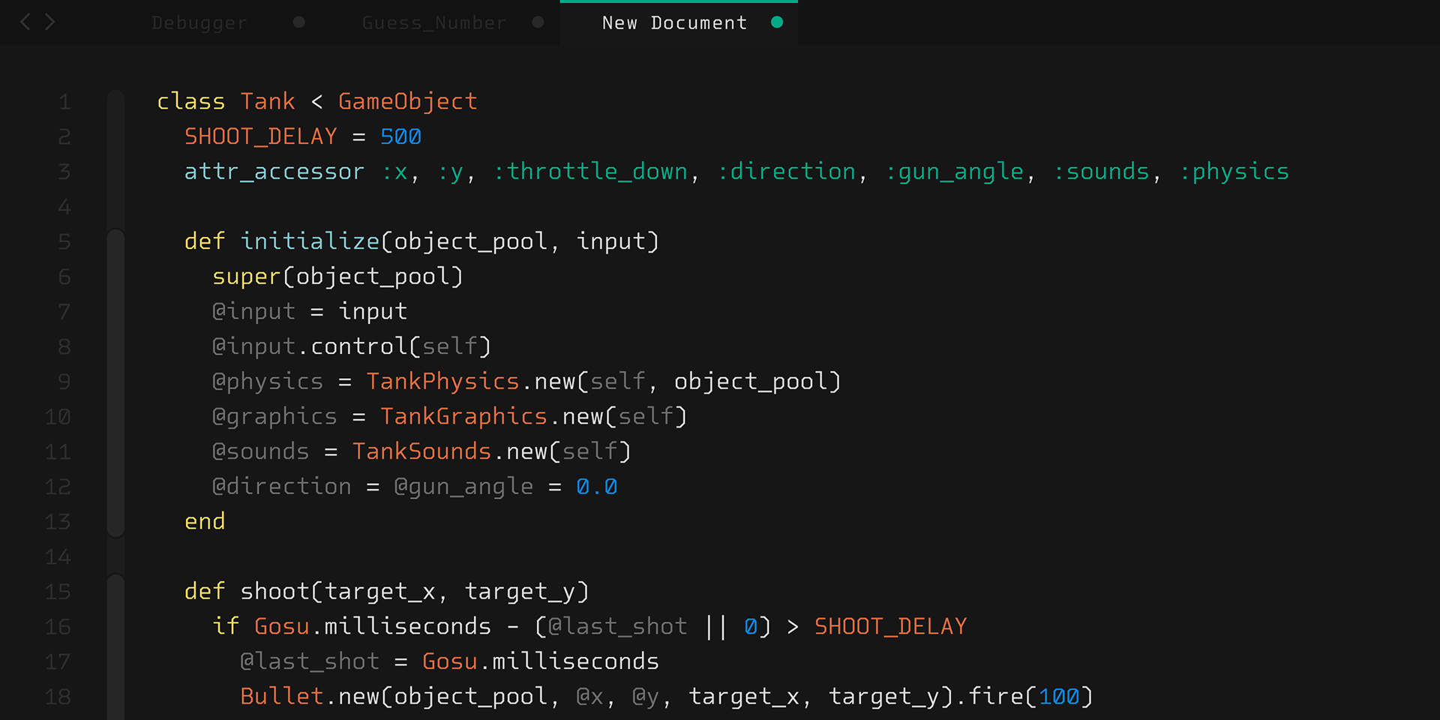Click the :gun_angle symbol
Viewport: 1440px width, 720px height.
[x=954, y=172]
